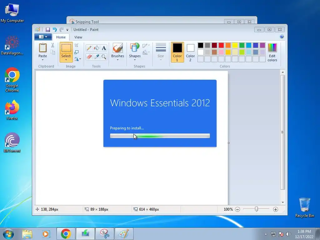Viewport: 320px width, 240px height.
Task: Click zoom in plus button in status bar
Action: point(276,209)
